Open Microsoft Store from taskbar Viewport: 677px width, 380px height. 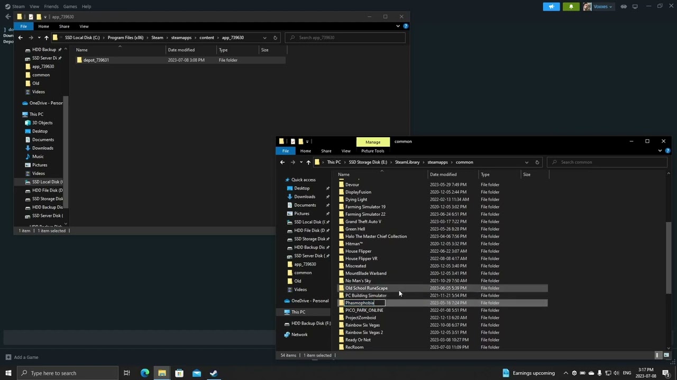coord(179,373)
